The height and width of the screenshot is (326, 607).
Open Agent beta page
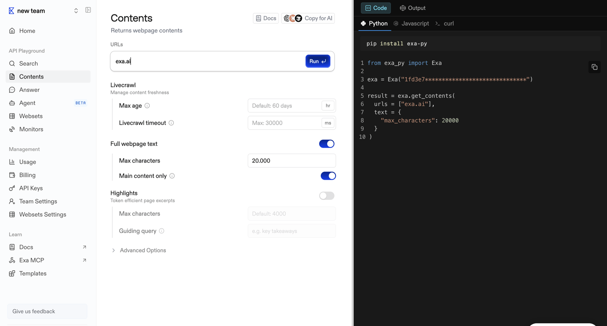pyautogui.click(x=48, y=103)
